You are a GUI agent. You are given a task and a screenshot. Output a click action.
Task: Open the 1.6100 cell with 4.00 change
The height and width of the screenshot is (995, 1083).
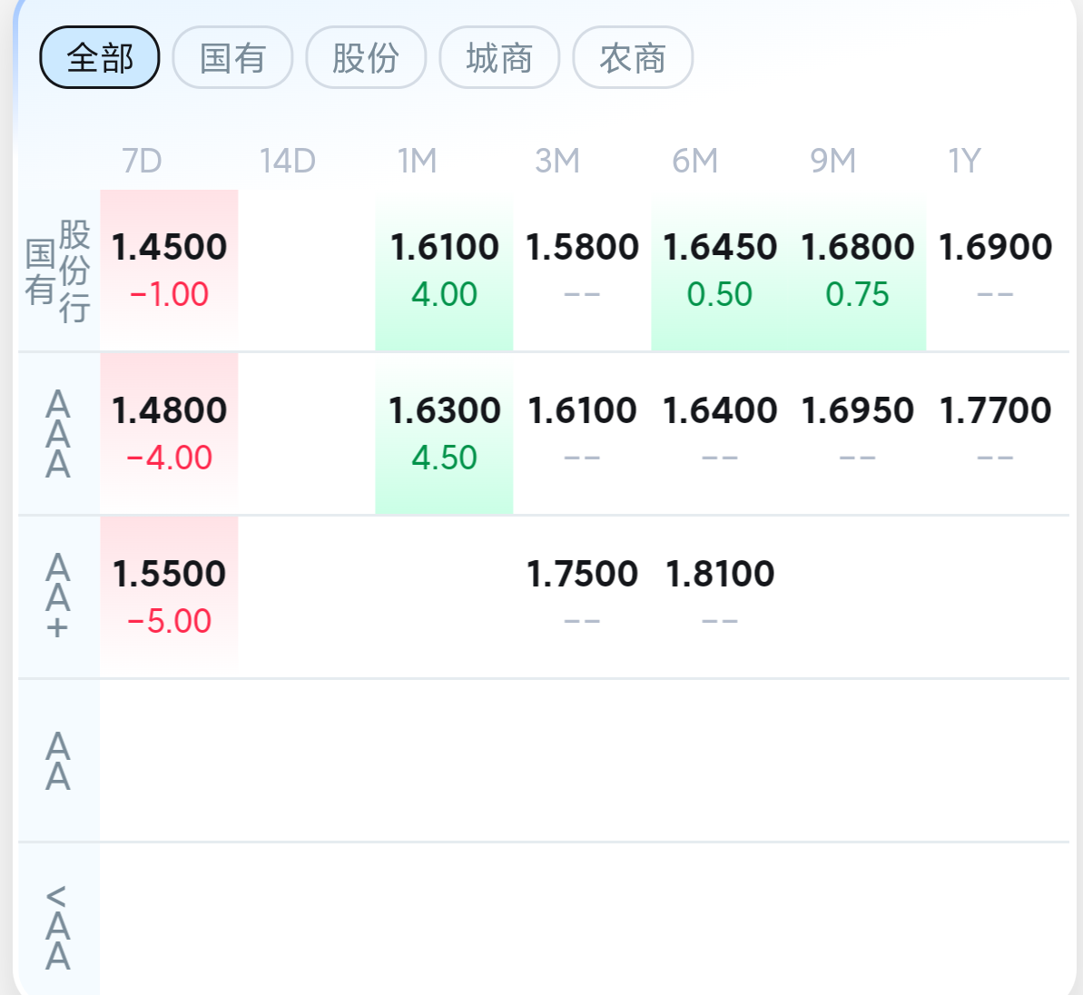click(x=444, y=269)
